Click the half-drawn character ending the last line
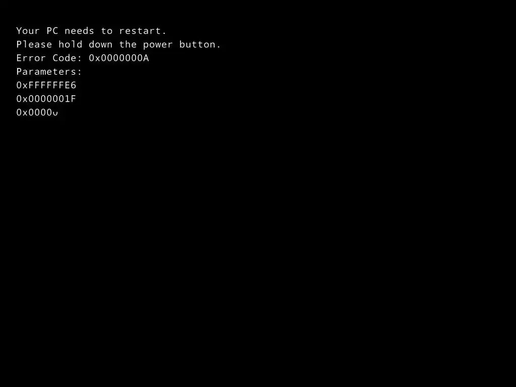This screenshot has width=516, height=387. (x=55, y=114)
